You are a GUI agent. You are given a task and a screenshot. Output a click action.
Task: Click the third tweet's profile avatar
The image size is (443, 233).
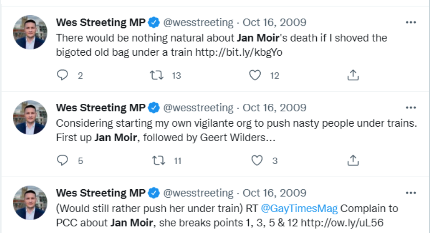pos(30,202)
